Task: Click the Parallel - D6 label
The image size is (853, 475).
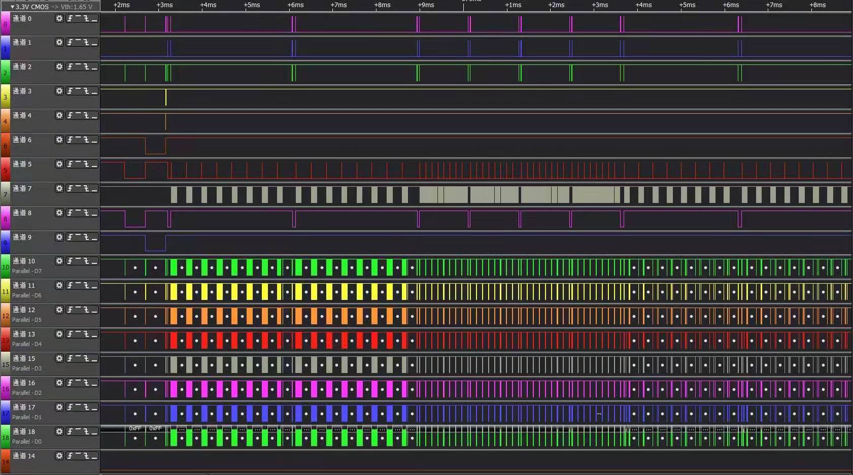Action: tap(27, 295)
